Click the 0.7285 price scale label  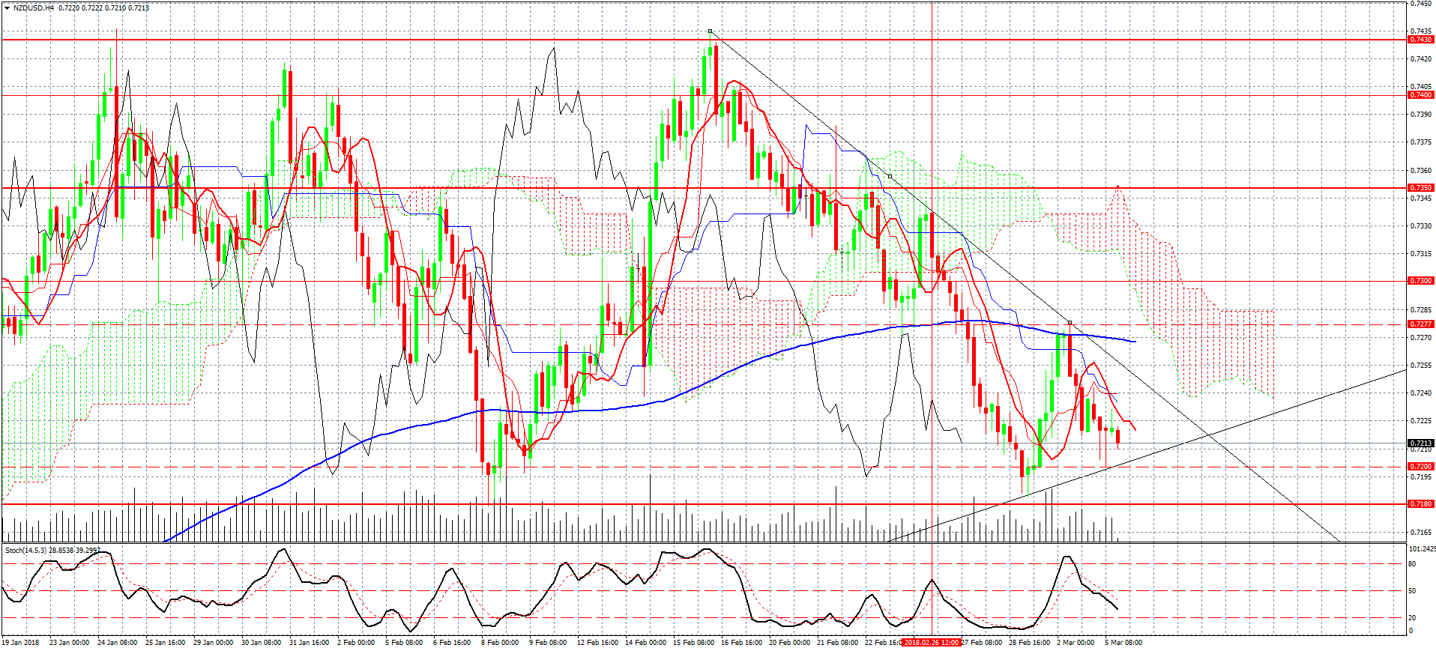[1421, 310]
